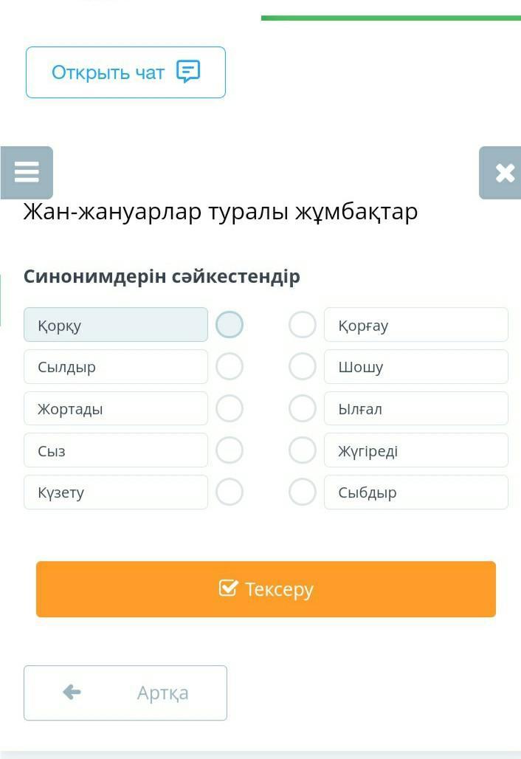Screen dimensions: 521x759
Task: Select the circle beside Қорғау
Action: click(x=303, y=325)
